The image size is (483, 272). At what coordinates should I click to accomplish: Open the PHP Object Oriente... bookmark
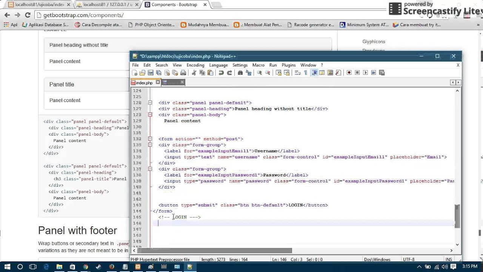(151, 25)
